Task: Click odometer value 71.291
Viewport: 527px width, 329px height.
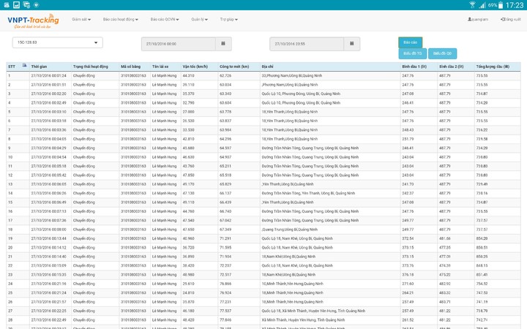Action: [225, 238]
